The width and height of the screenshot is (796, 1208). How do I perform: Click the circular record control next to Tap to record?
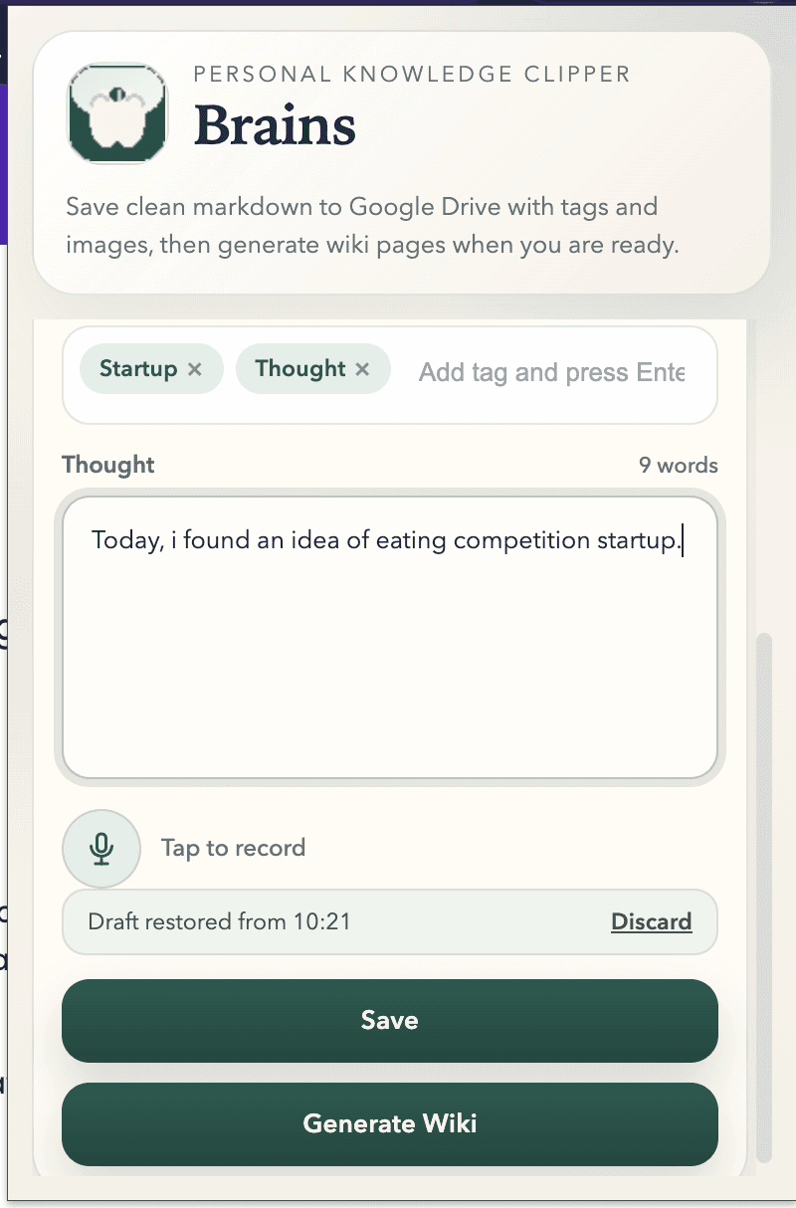click(101, 848)
